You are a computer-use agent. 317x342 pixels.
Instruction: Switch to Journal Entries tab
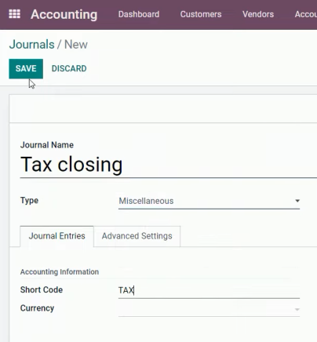pos(56,236)
